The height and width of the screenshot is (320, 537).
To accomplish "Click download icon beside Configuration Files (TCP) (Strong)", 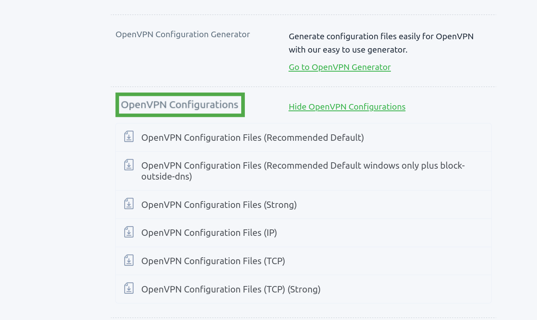I will point(129,288).
